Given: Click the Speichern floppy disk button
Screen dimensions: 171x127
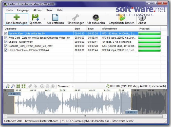Looking at the screenshot, I should tap(35, 19).
